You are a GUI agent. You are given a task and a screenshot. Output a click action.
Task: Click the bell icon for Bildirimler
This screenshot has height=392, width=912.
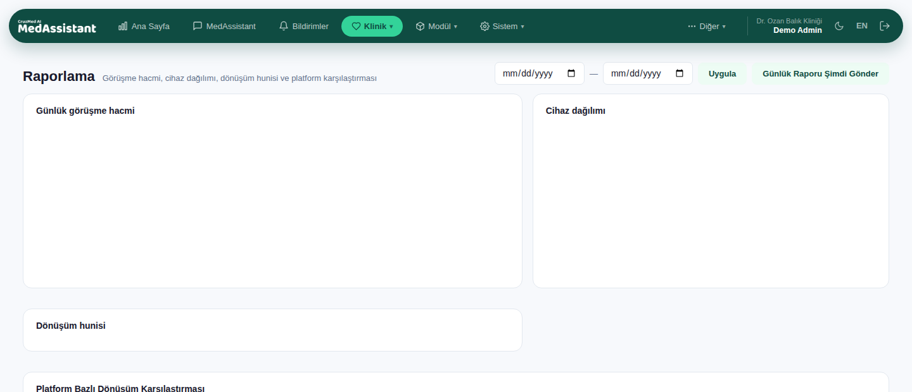284,26
